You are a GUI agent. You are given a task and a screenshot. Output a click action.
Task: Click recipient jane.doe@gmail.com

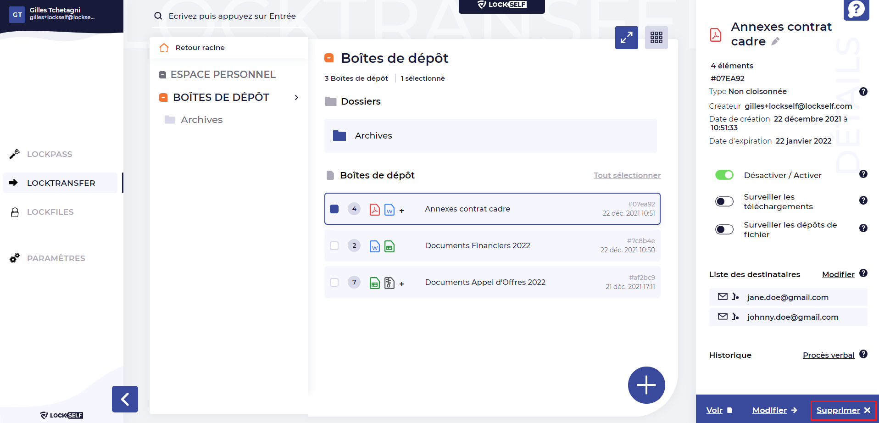point(788,297)
